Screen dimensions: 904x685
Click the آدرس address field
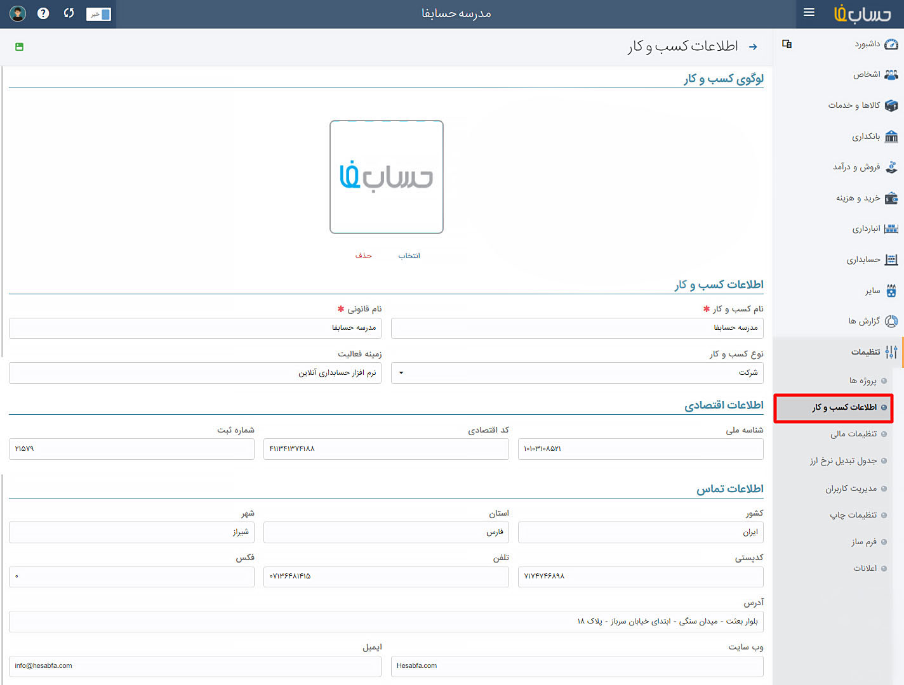tap(386, 622)
